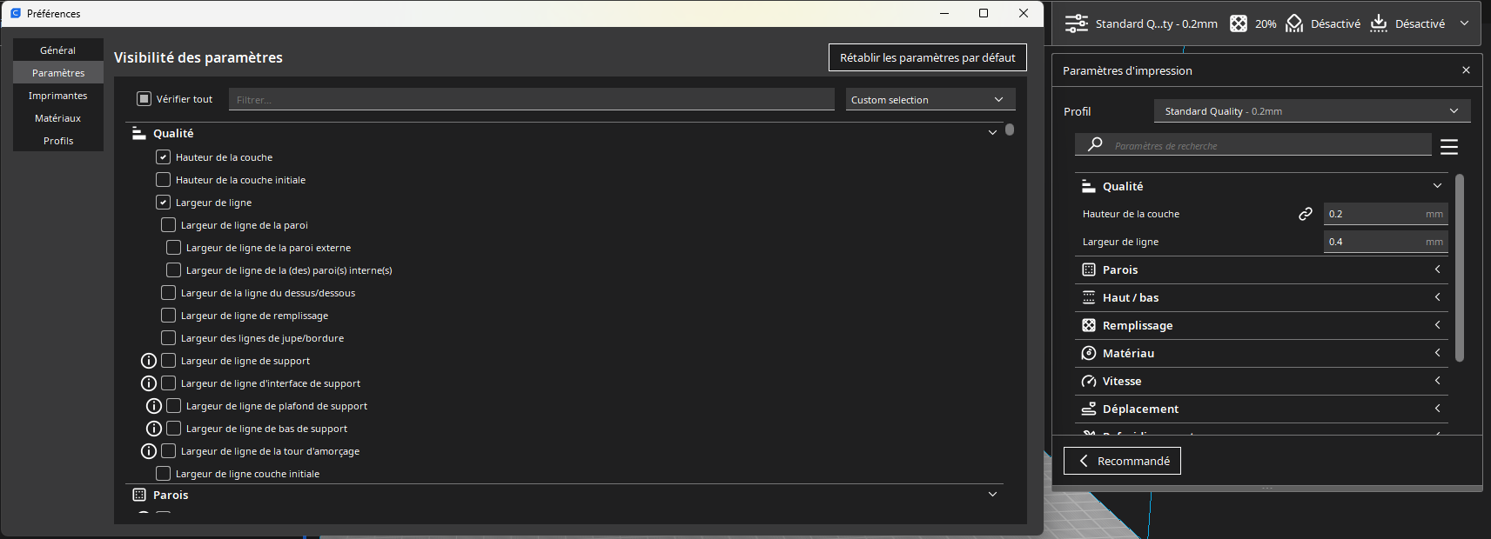Select the Paramètres preferences page
Viewport: 1491px width, 539px height.
(58, 72)
